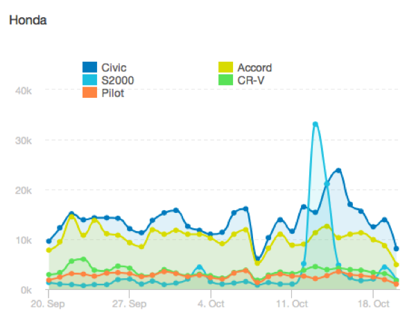Click the S2000 legend color swatch
416x324 pixels.
[89, 80]
